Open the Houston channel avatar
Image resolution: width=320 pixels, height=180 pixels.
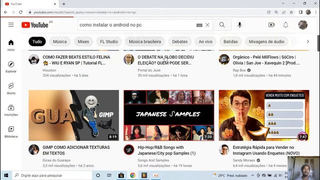34,59
